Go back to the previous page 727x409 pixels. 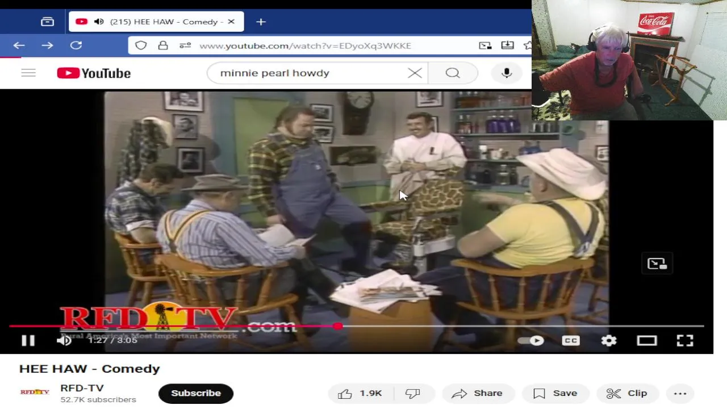click(x=19, y=45)
